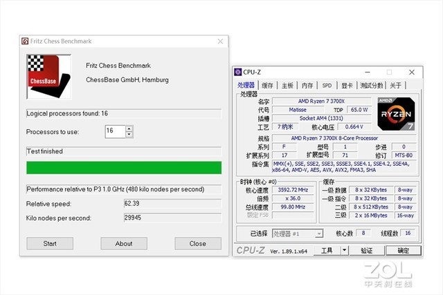
Task: Switch to the SPD tab in CPU-Z
Action: tap(327, 86)
